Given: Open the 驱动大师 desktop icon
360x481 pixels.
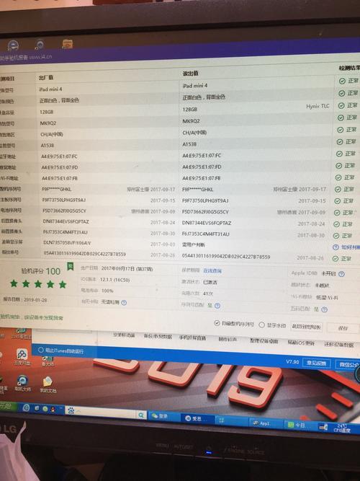Looking at the screenshot, I should coord(22,384).
